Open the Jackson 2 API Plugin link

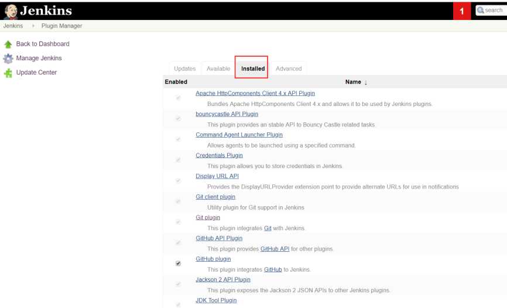223,279
